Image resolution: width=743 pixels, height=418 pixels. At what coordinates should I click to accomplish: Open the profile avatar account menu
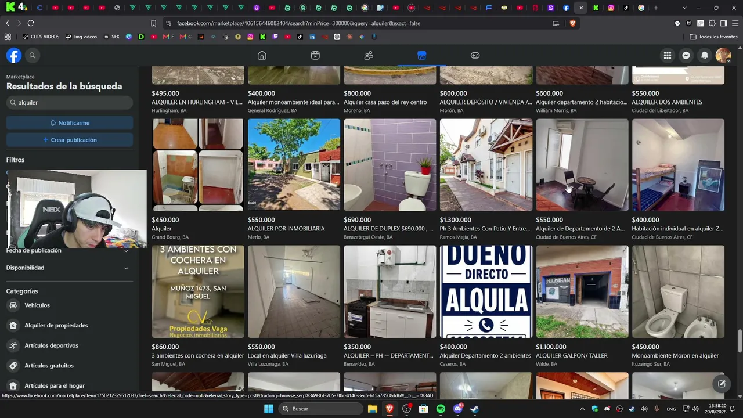723,55
